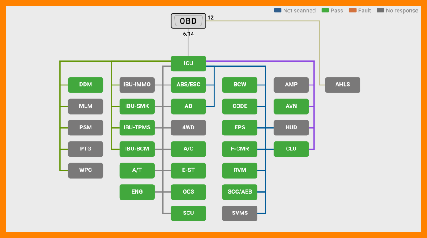Select the ABS/ESC module
Image resolution: width=427 pixels, height=238 pixels.
(188, 85)
